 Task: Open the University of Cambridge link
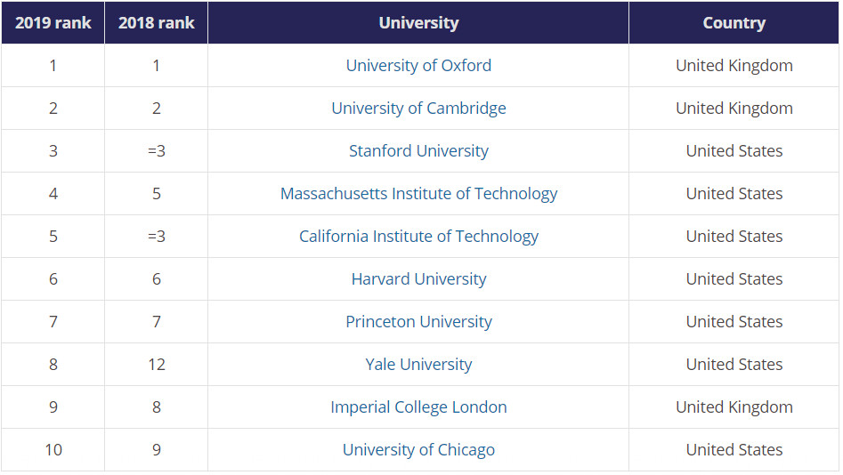(418, 109)
